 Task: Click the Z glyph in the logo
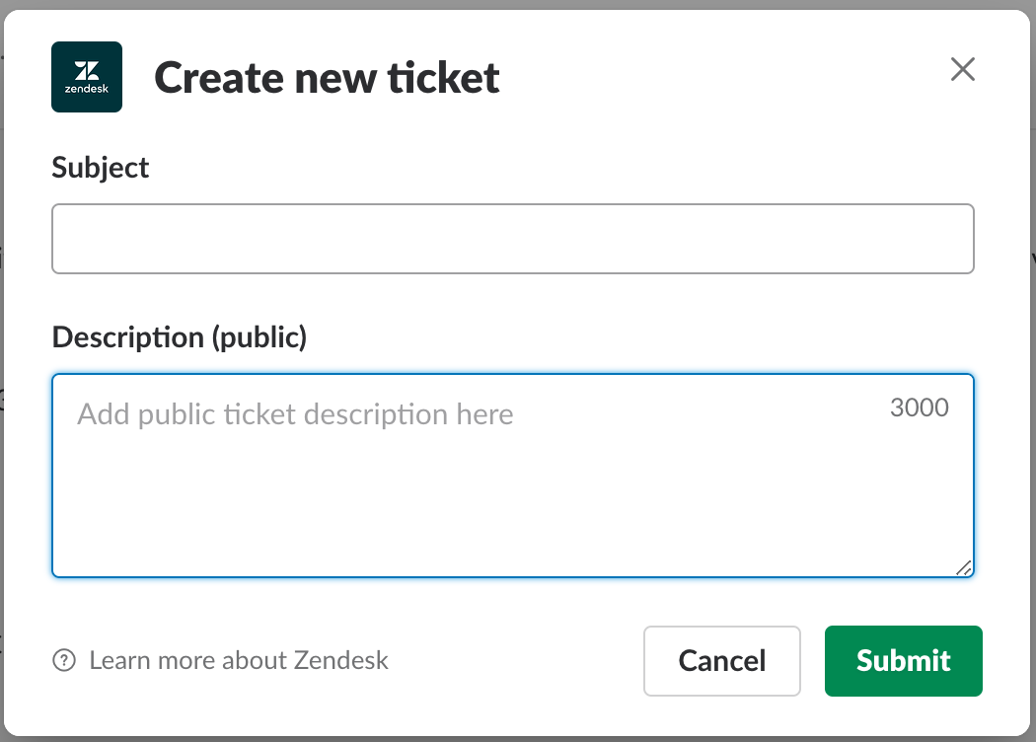[87, 70]
